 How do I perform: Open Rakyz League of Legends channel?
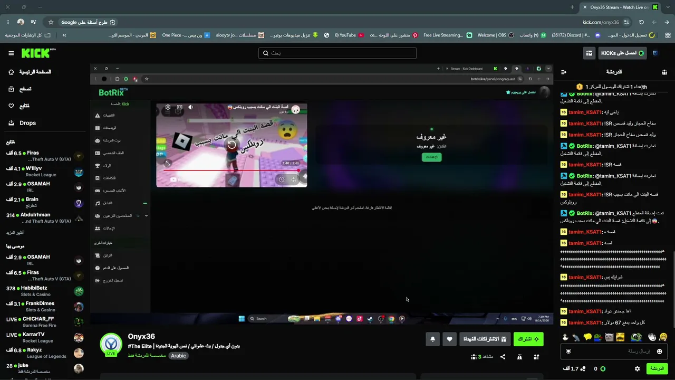point(45,353)
